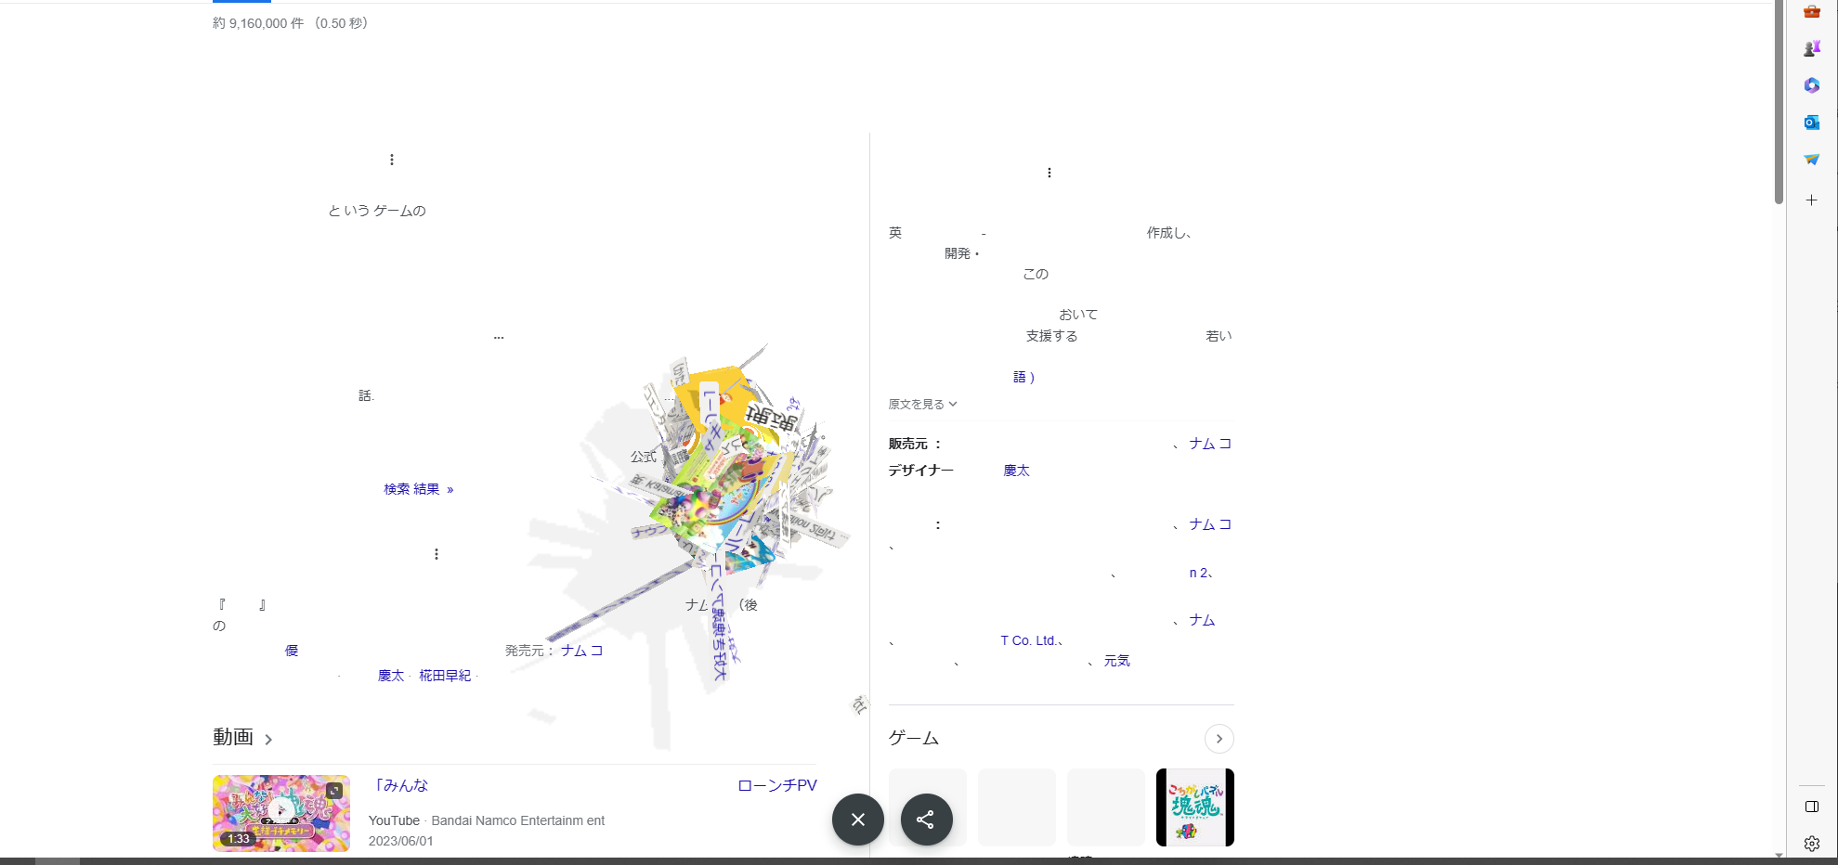Image resolution: width=1838 pixels, height=865 pixels.
Task: Open the 'ころがしパズル 塊魂' game thumbnail
Action: (x=1195, y=807)
